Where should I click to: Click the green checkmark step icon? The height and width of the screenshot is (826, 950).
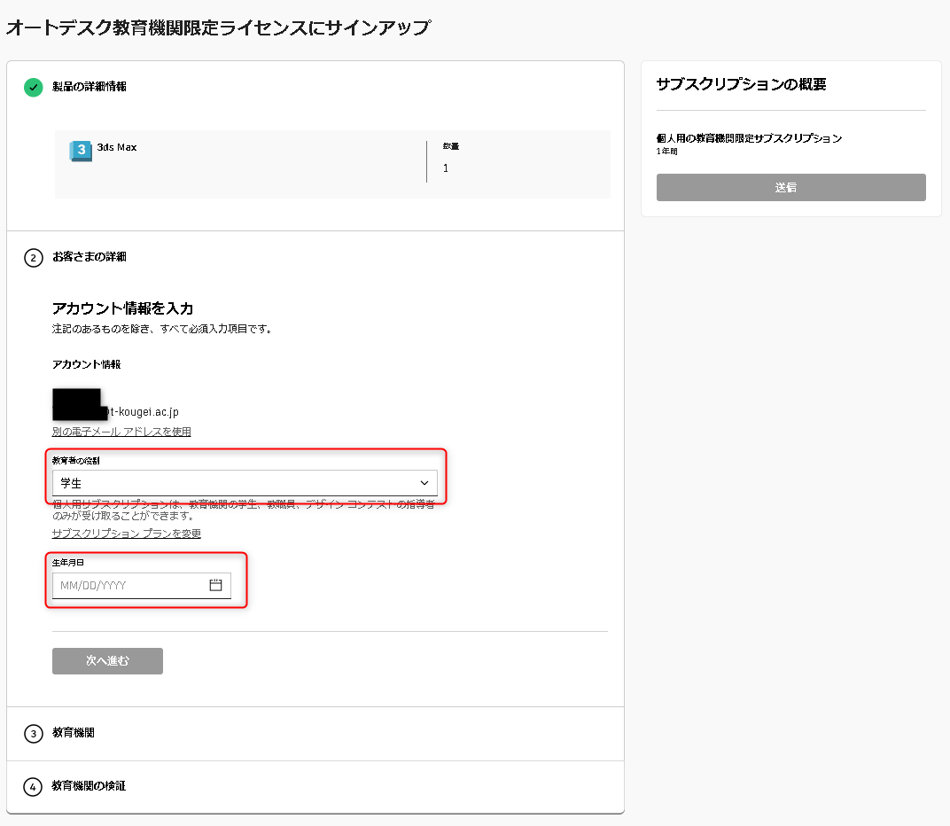click(34, 87)
